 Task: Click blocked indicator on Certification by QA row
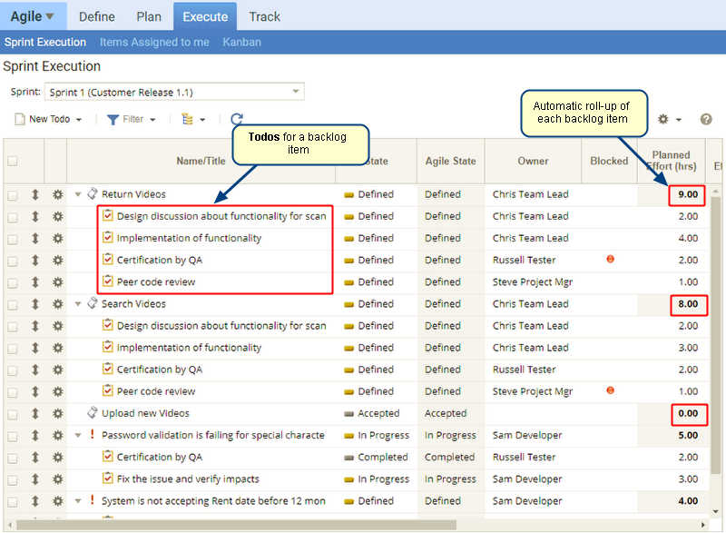point(609,260)
